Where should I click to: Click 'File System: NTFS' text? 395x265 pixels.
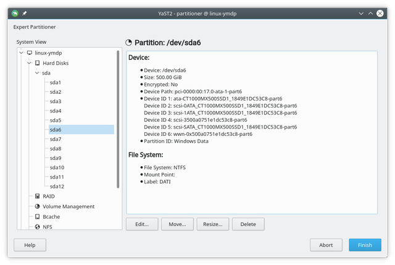(165, 167)
